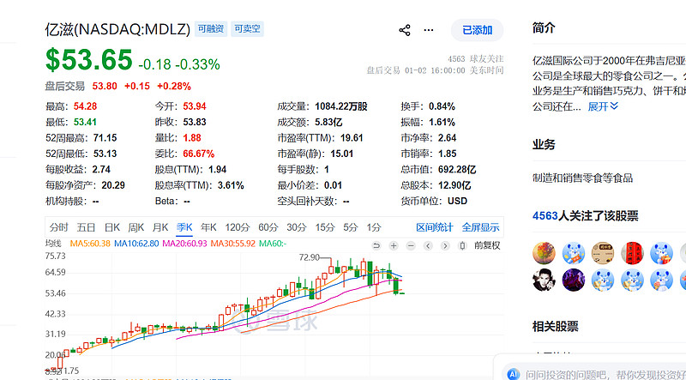This screenshot has width=686, height=380.
Task: Open the three-dot more options menu
Action: (429, 30)
